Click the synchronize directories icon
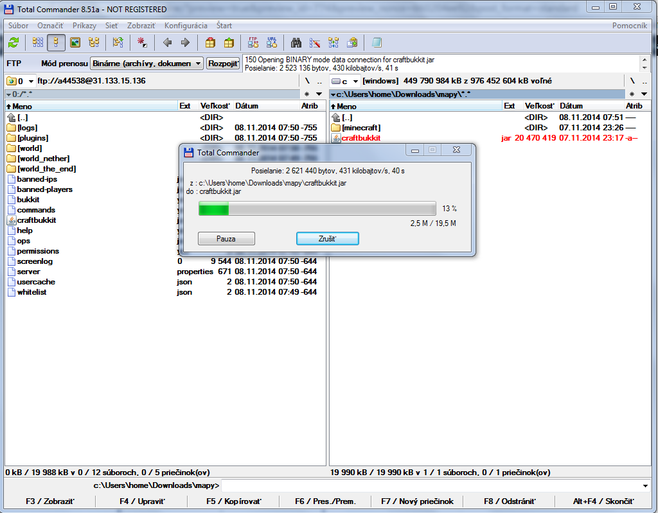The height and width of the screenshot is (513, 658). 333,42
